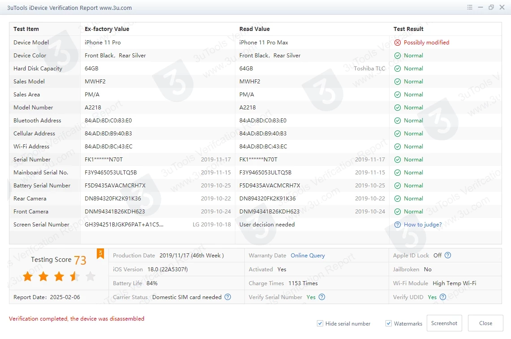
Task: Click the first orange rating star
Action: (x=28, y=276)
